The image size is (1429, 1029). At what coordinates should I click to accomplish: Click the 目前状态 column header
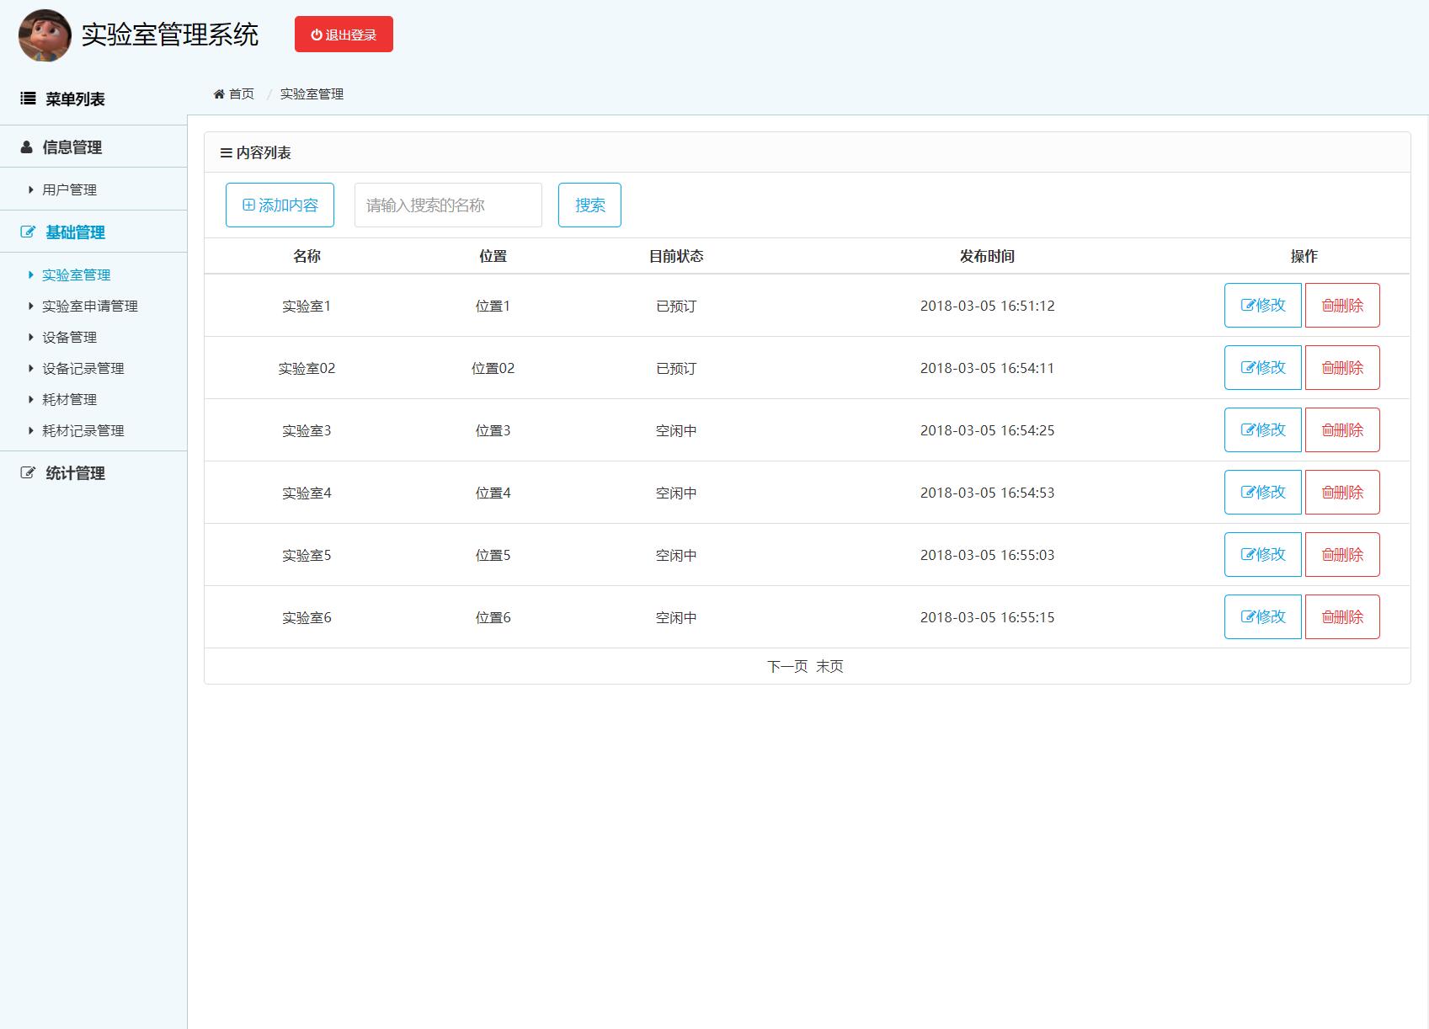(676, 256)
